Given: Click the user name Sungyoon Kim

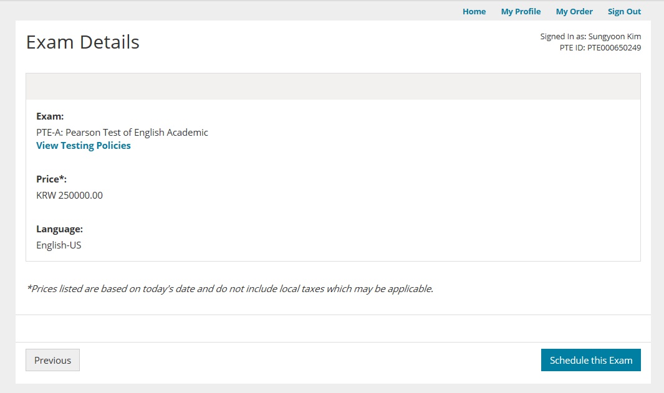Looking at the screenshot, I should tap(614, 37).
